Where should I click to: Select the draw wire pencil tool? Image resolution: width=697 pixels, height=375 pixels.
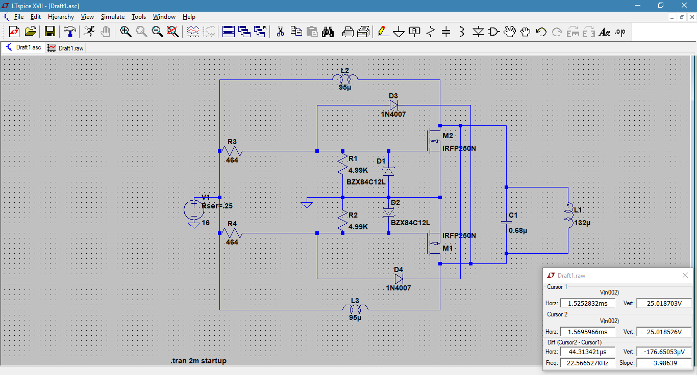pos(383,32)
